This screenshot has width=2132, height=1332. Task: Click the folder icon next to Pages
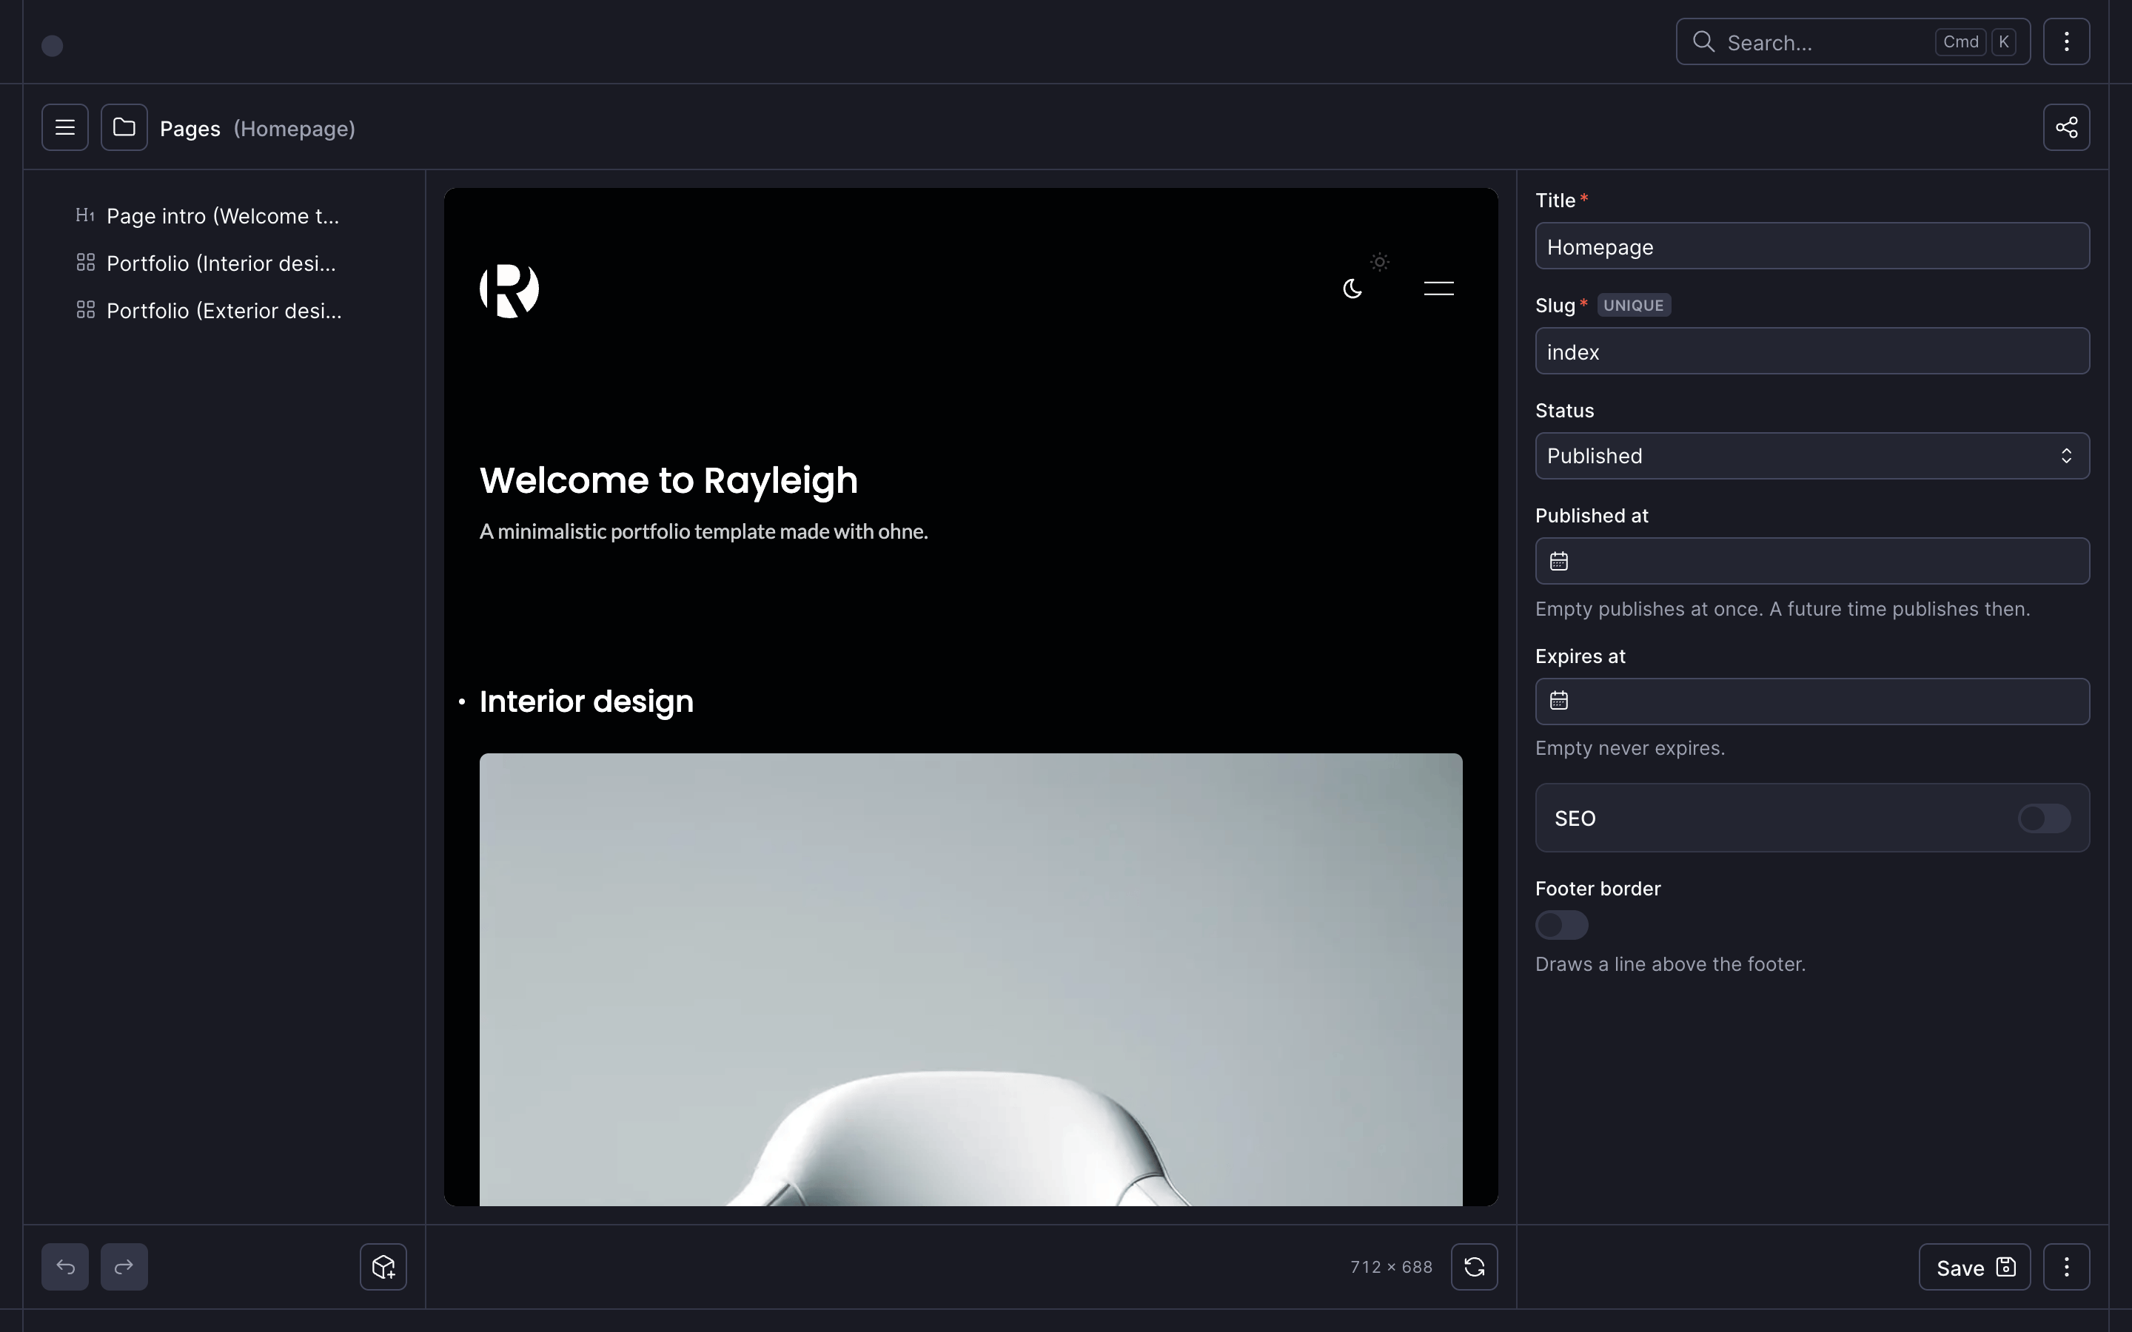(124, 128)
